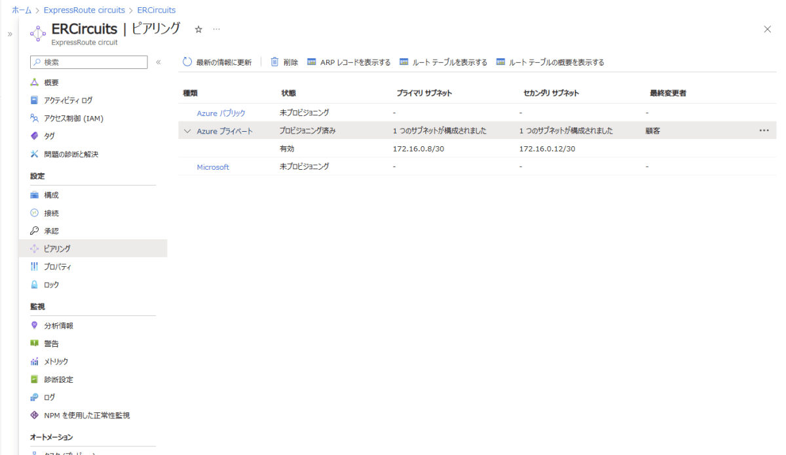The width and height of the screenshot is (786, 455).
Task: Click the 問題の診断と解決 wrench icon
Action: point(35,154)
